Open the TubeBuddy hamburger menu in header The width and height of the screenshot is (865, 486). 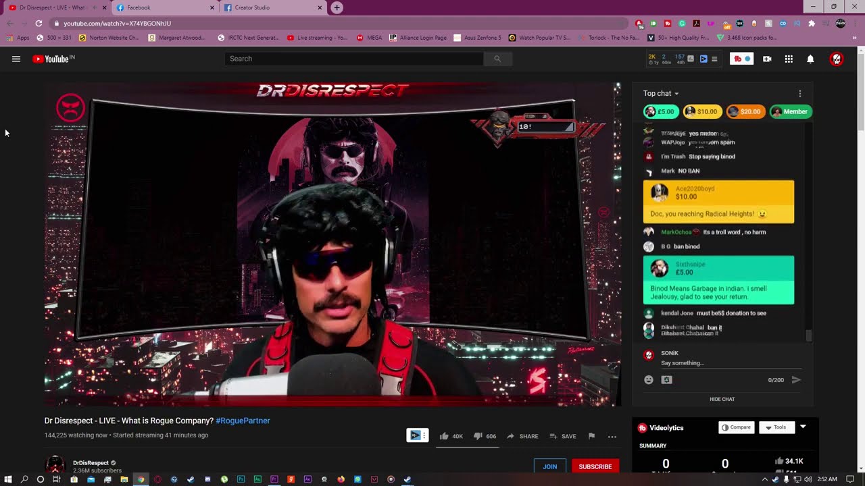(714, 59)
